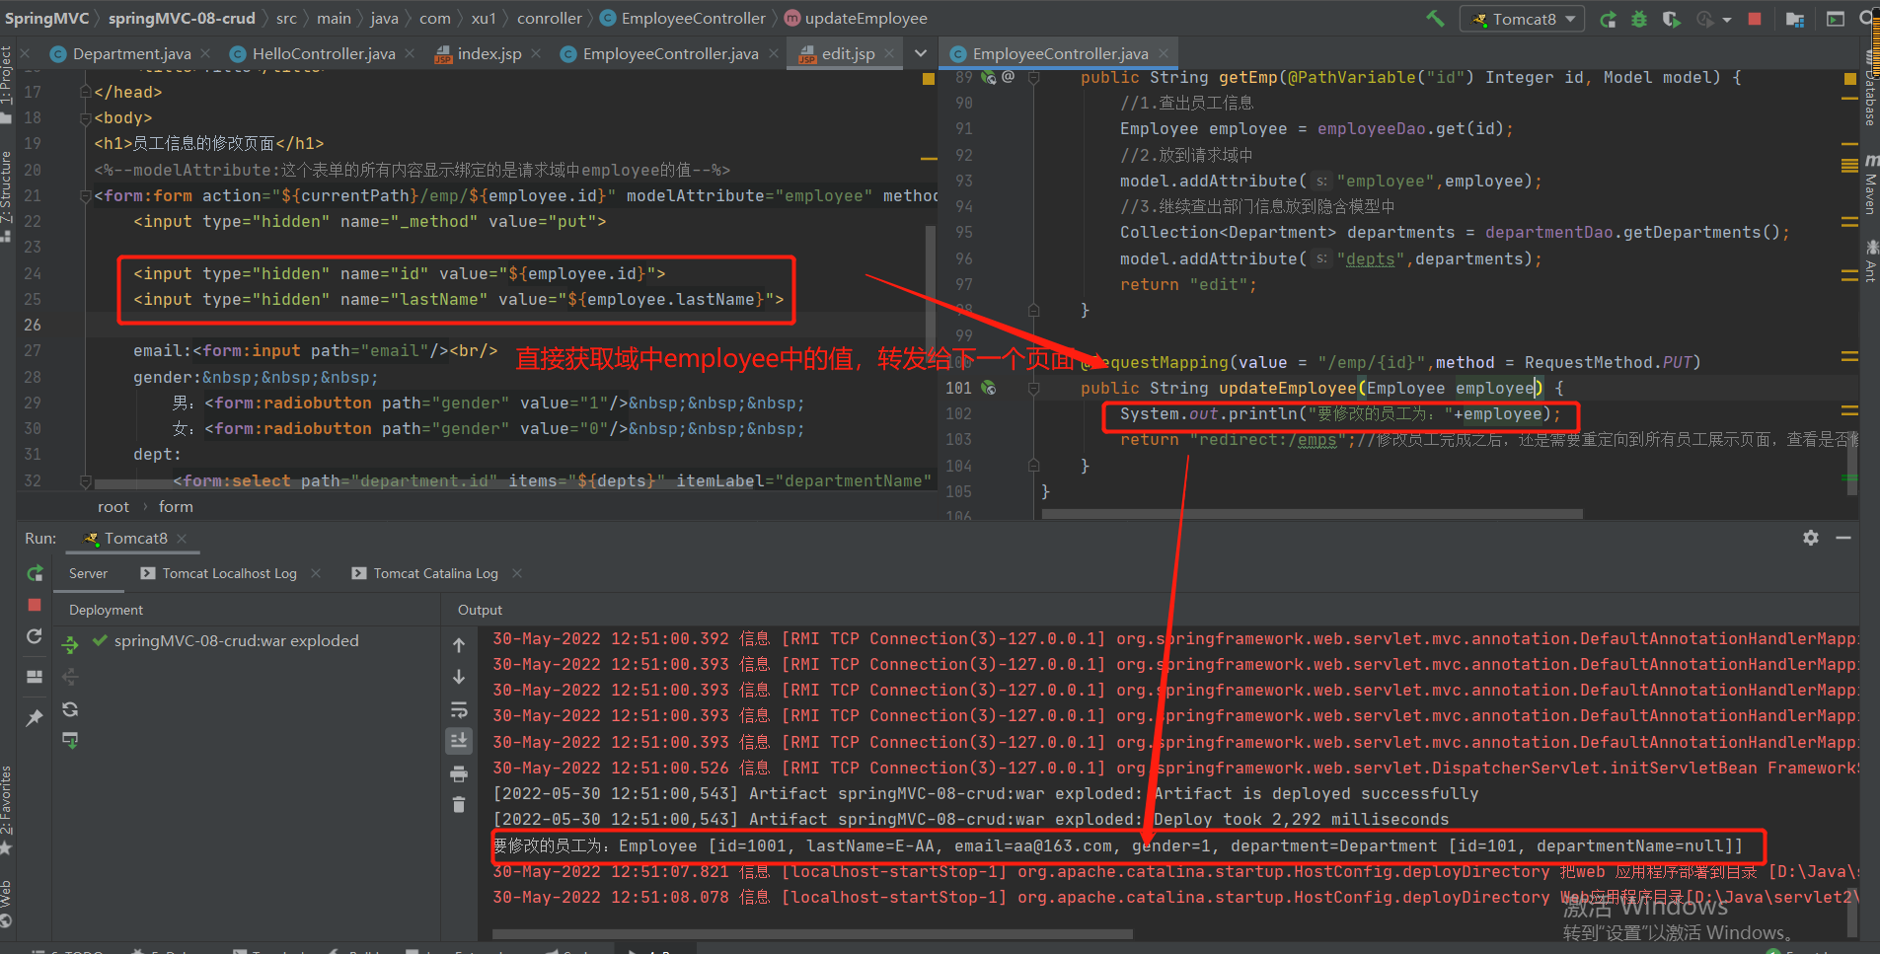Show hidden tabs dropdown arrow
1880x954 pixels.
[x=921, y=53]
